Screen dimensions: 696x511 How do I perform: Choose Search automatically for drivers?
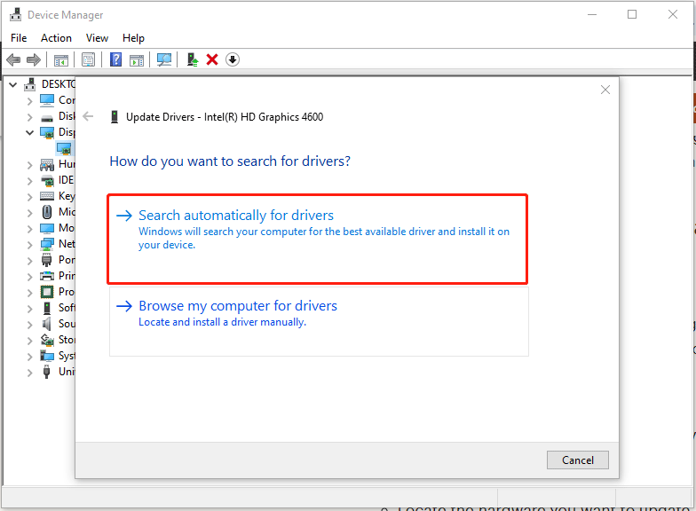(x=318, y=239)
